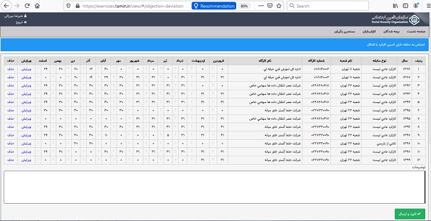This screenshot has height=221, width=431.
Task: Click حذف for row 10 ناشی از بازرسی
Action: pos(10,143)
